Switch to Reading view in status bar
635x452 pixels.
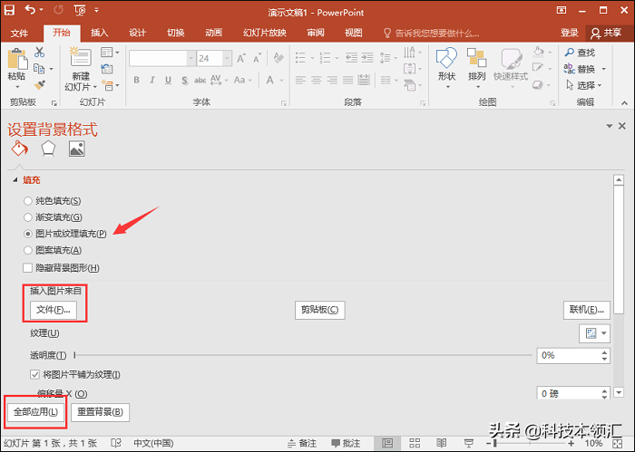pyautogui.click(x=442, y=443)
